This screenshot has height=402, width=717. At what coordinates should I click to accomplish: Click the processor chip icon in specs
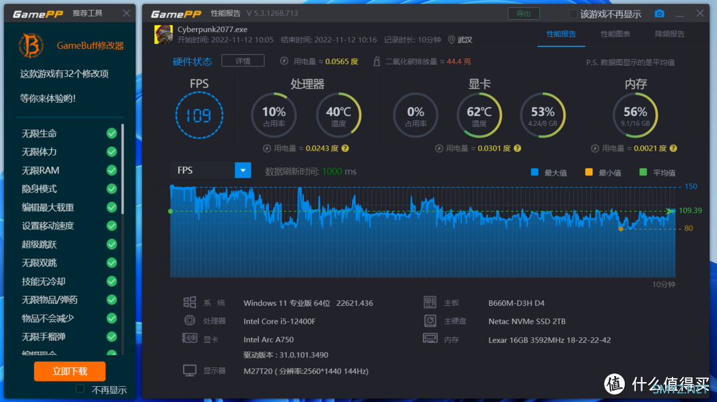tap(189, 320)
